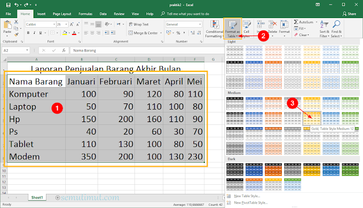Choose the black Dark table style, first in row

click(x=235, y=170)
